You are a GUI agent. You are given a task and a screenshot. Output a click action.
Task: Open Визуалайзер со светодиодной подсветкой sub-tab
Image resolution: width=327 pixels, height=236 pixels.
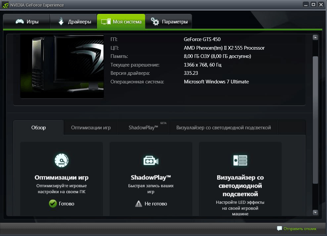tap(223, 127)
